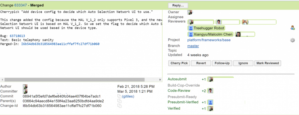This screenshot has height=115, width=299.
Task: Click the Cherry Pick button
Action: [x=179, y=63]
